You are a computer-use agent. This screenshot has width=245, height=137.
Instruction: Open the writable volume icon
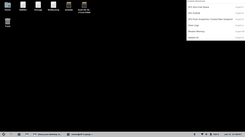pyautogui.click(x=69, y=6)
